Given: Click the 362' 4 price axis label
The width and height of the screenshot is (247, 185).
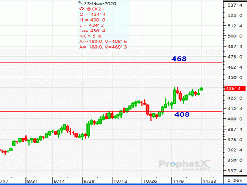Looking at the screenshot, I should click(x=235, y=150).
